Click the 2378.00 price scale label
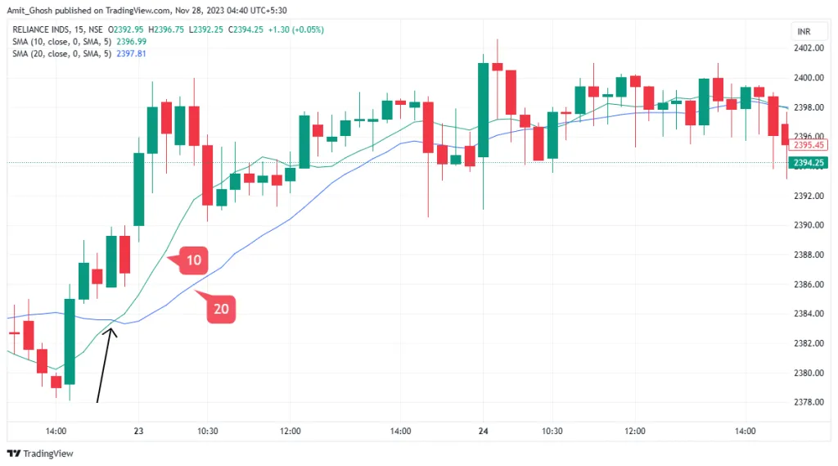Screen dimensions: 838x466 tap(808, 402)
